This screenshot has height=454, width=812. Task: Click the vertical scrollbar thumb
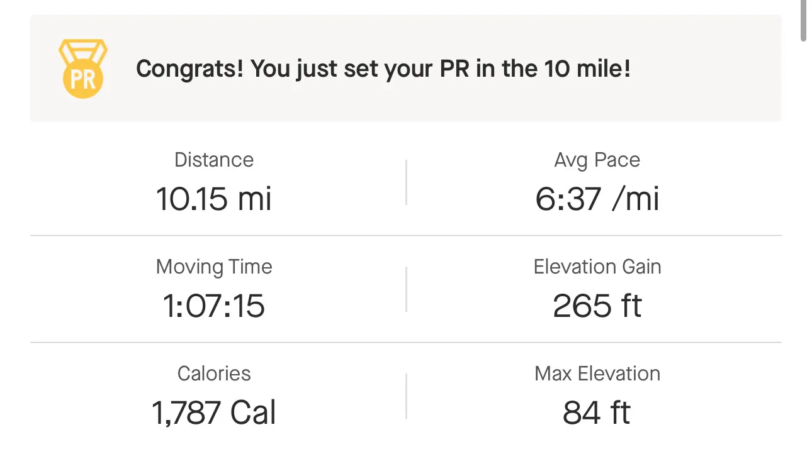803,20
